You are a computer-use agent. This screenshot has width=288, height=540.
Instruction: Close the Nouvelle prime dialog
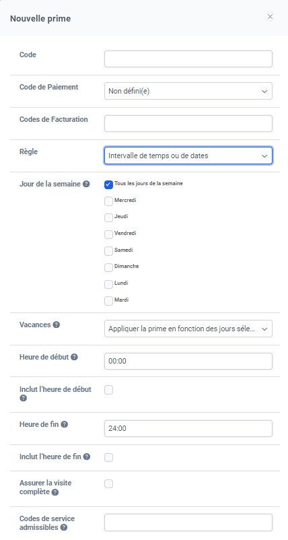[x=270, y=17]
